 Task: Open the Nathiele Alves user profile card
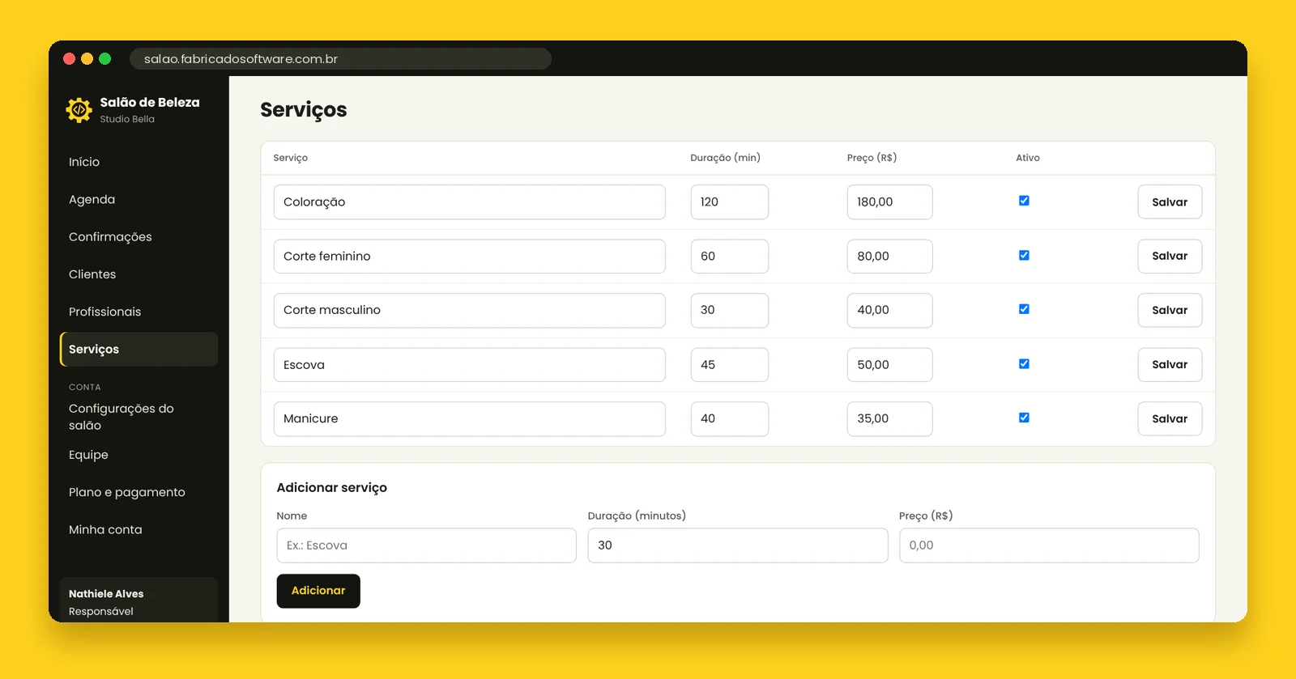pos(139,600)
